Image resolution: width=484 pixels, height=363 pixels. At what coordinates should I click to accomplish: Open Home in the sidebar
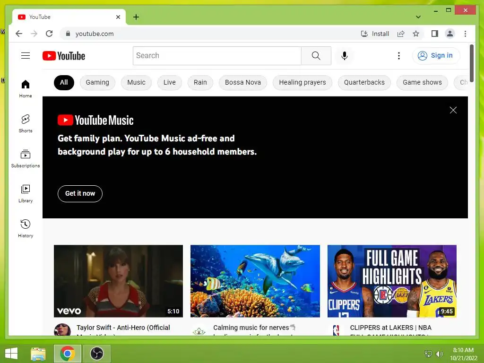coord(26,88)
